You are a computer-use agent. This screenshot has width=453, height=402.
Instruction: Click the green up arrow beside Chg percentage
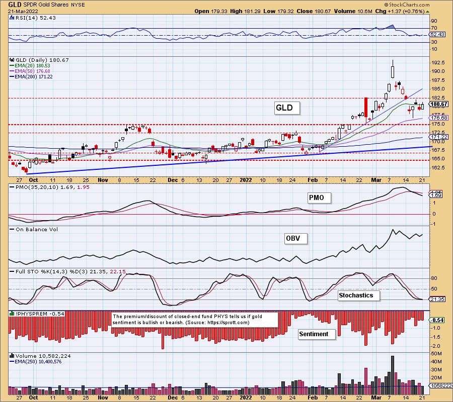coord(427,12)
